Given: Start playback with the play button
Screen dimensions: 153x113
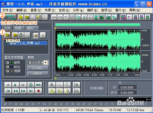Looking at the screenshot, I should point(15,85).
